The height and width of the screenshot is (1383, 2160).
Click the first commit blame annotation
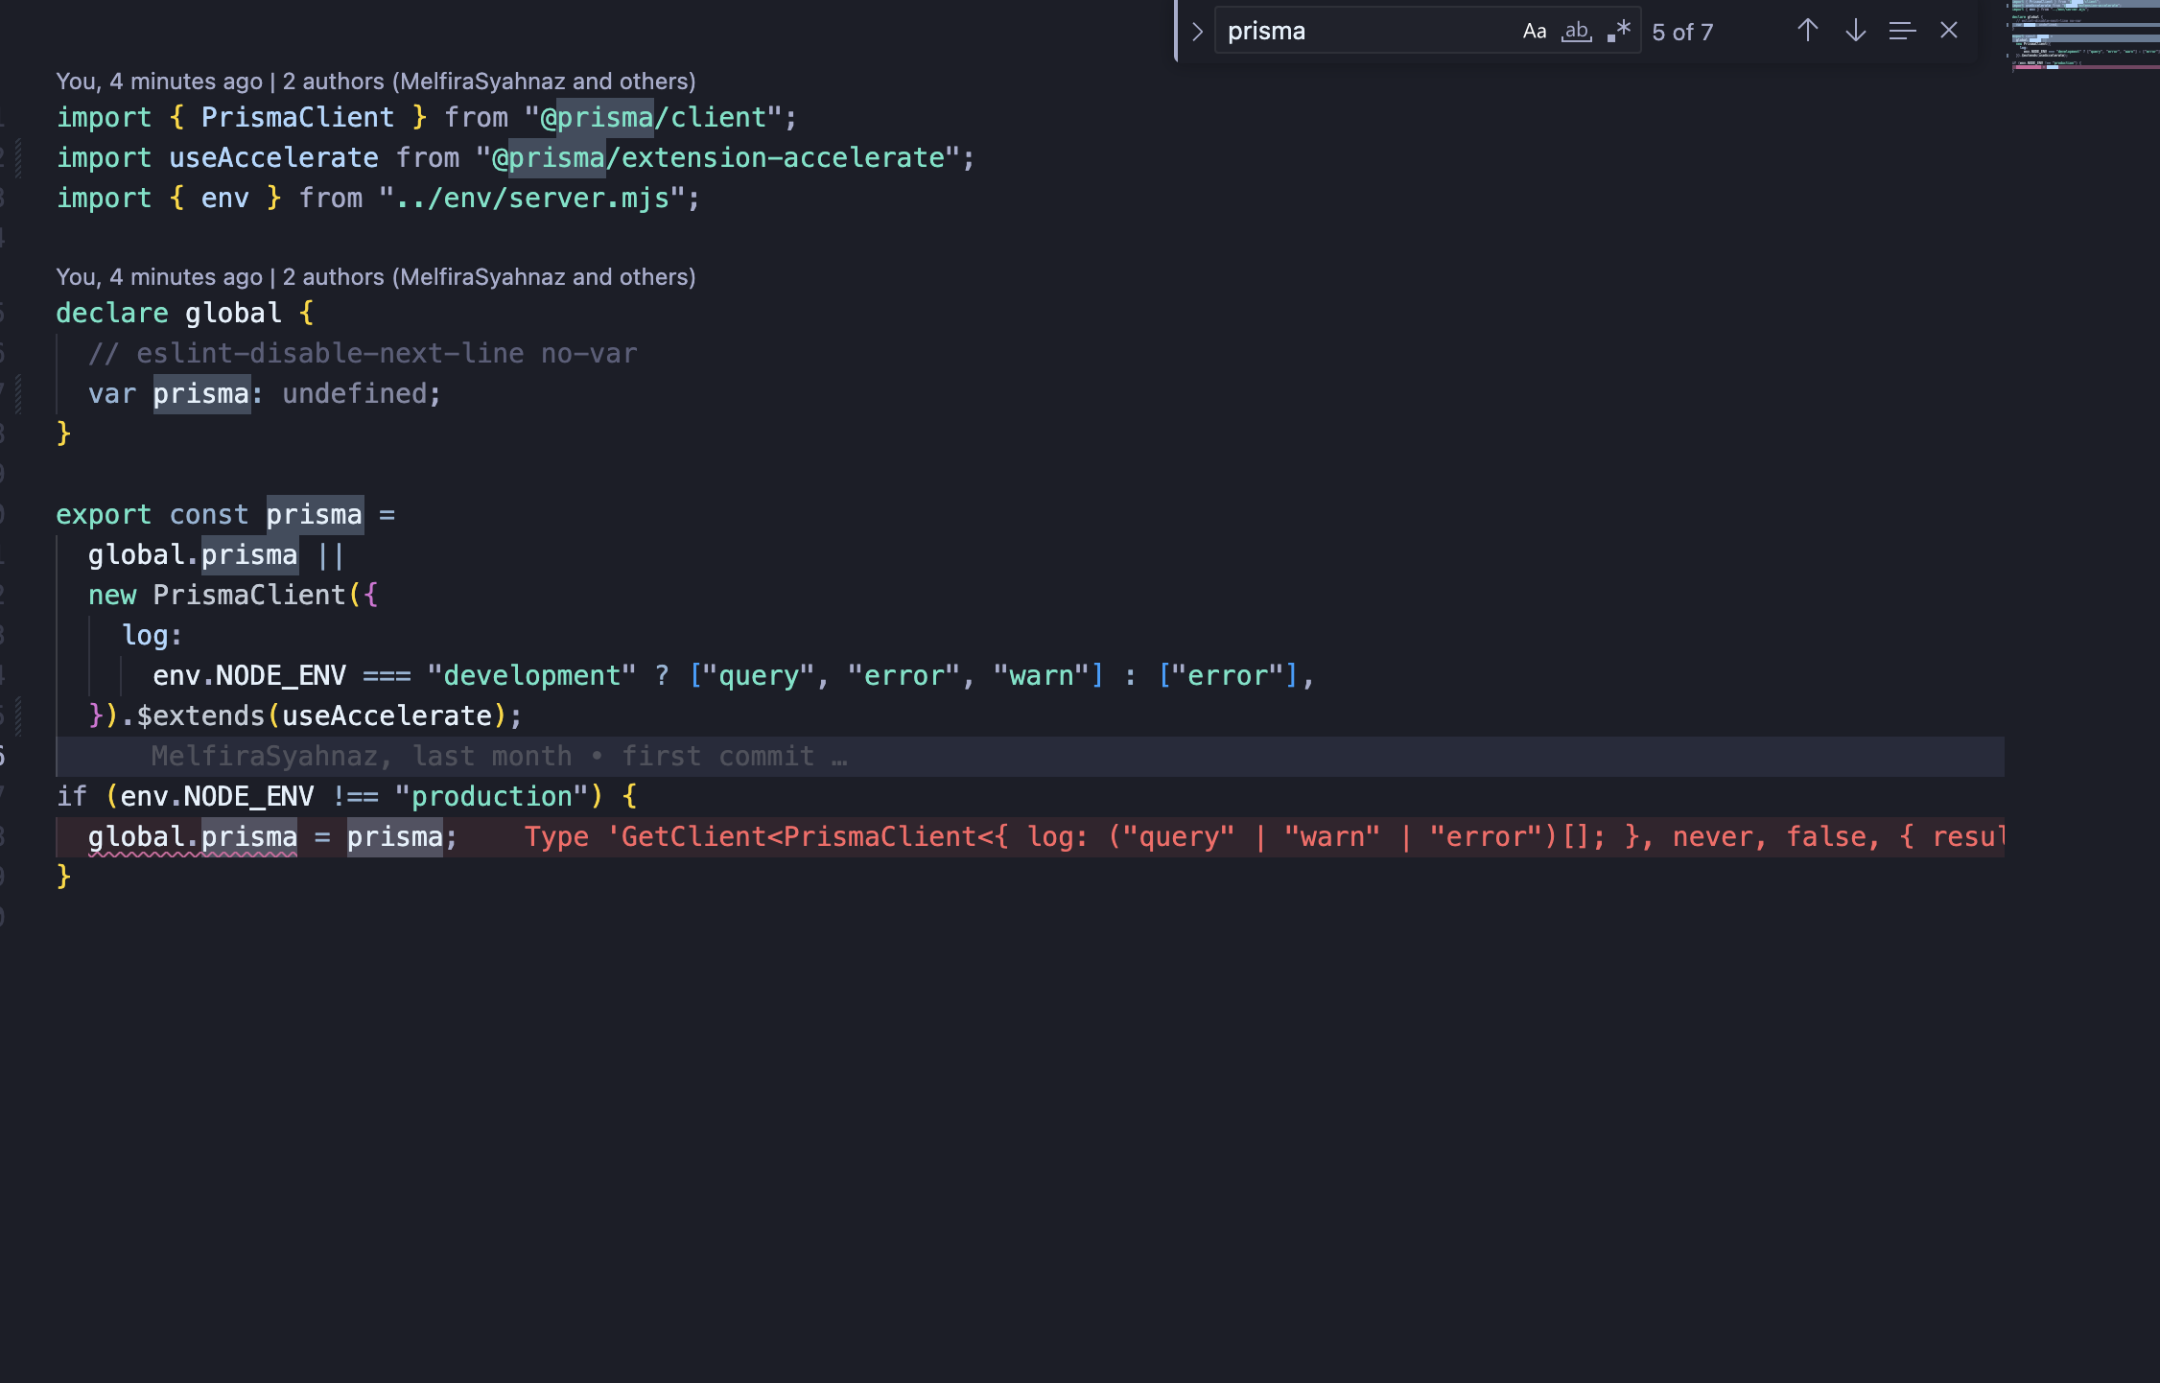[x=499, y=757]
